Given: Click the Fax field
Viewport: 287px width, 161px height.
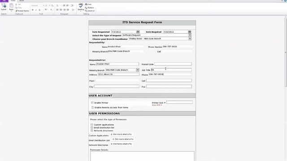Looking at the screenshot, I should [x=169, y=86].
